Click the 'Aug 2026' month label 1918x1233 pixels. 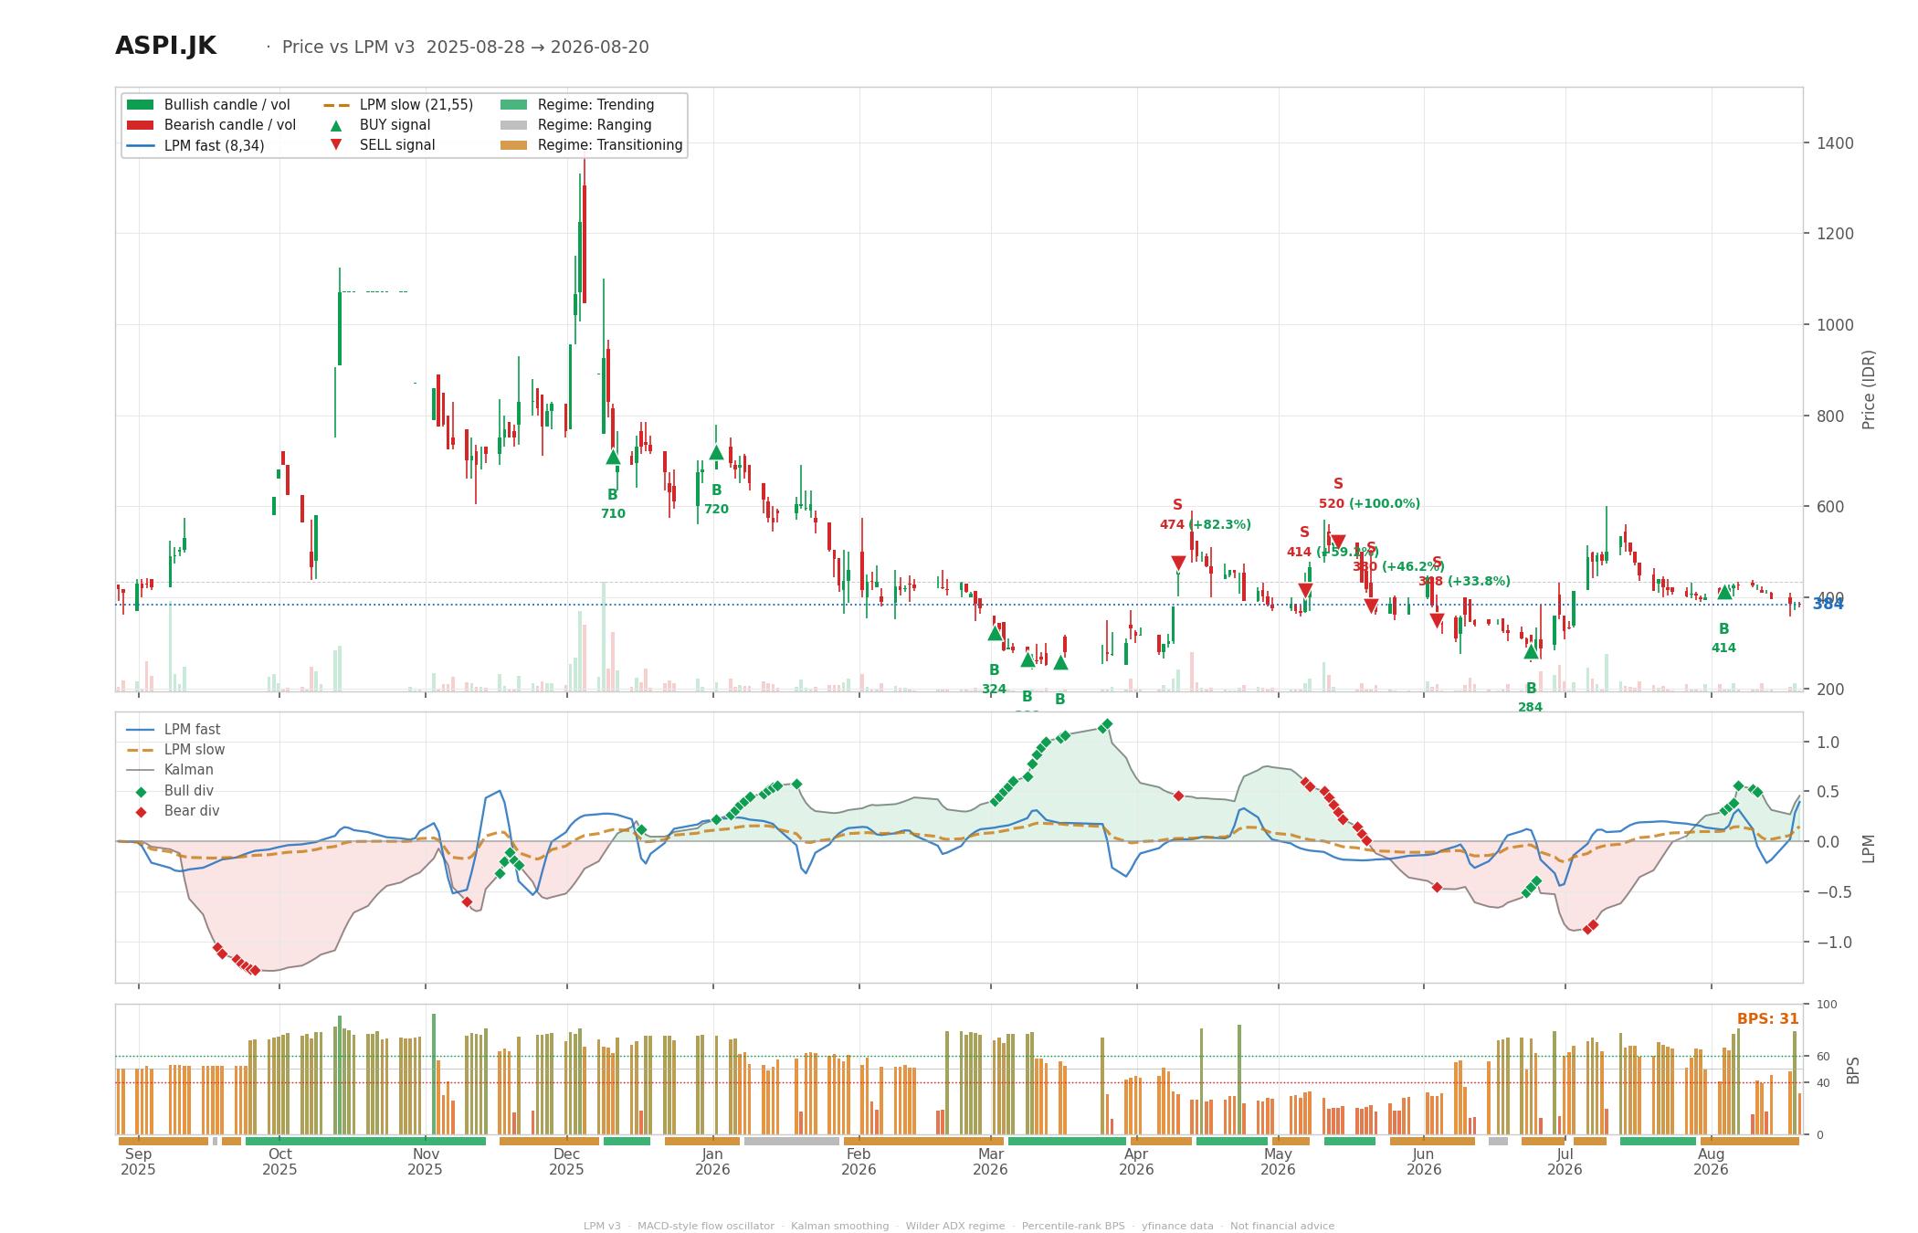coord(1711,1162)
